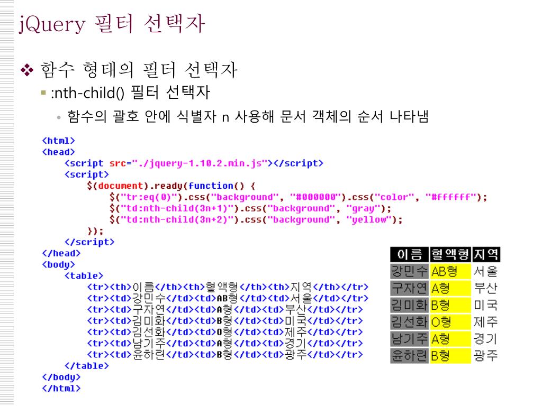Click the $(document).ready(function() line

point(171,186)
